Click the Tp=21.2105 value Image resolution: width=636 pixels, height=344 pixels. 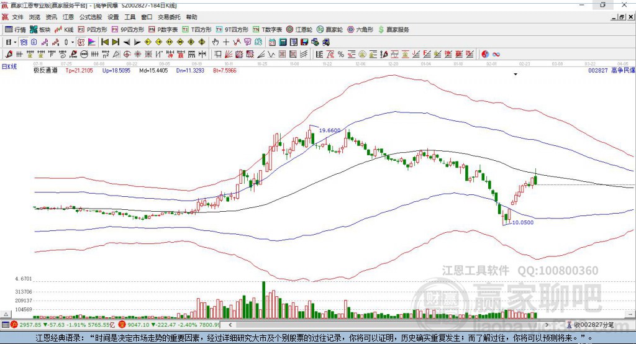[79, 70]
